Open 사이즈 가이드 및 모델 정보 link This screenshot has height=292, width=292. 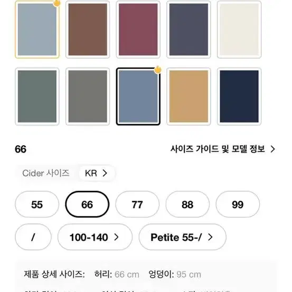click(223, 149)
